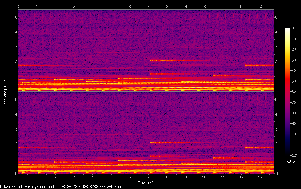Open the archive.org wav file URL
The height and width of the screenshot is (189, 301).
click(62, 187)
